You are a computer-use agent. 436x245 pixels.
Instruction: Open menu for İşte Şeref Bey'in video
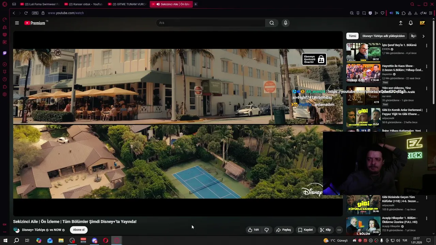[426, 45]
